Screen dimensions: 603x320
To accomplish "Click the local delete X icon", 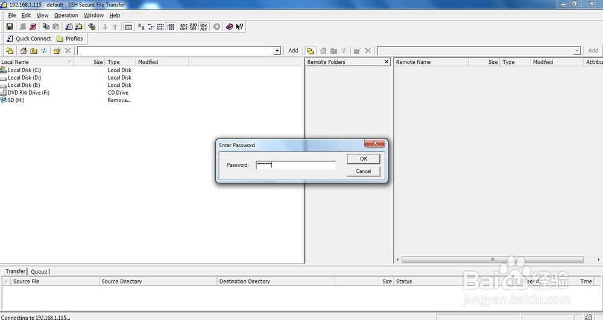I will 68,51.
